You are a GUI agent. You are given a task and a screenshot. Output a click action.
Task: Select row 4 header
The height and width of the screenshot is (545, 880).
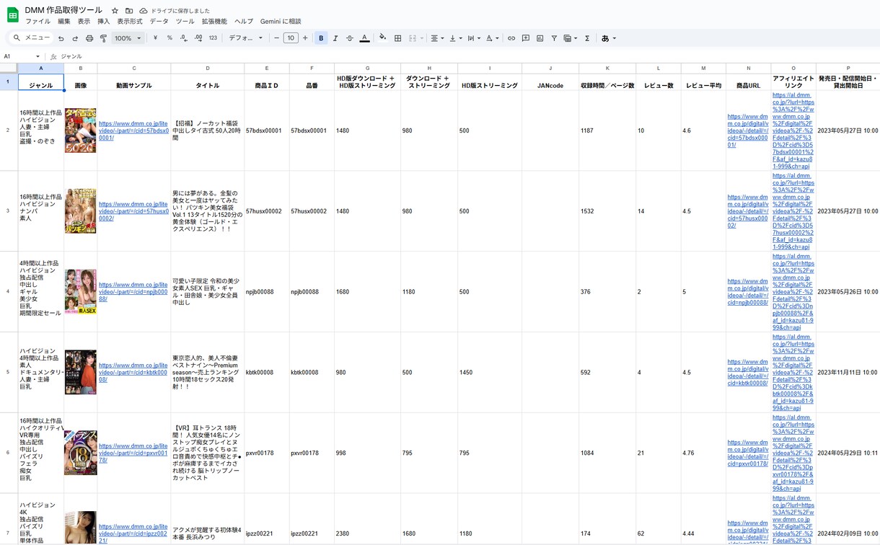point(9,292)
